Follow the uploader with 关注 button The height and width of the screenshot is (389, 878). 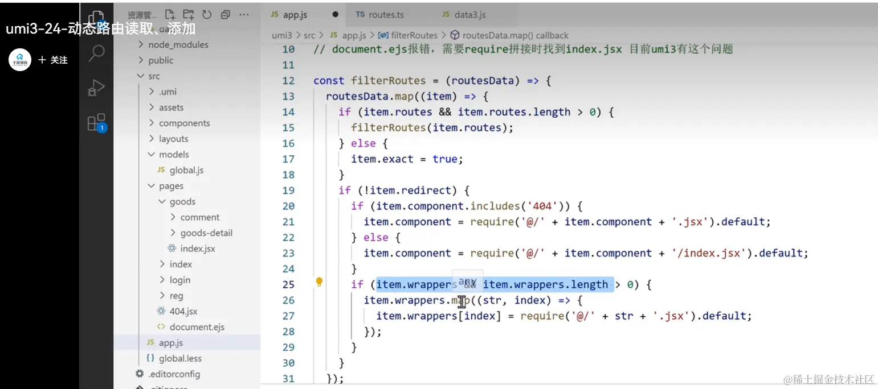click(x=53, y=60)
